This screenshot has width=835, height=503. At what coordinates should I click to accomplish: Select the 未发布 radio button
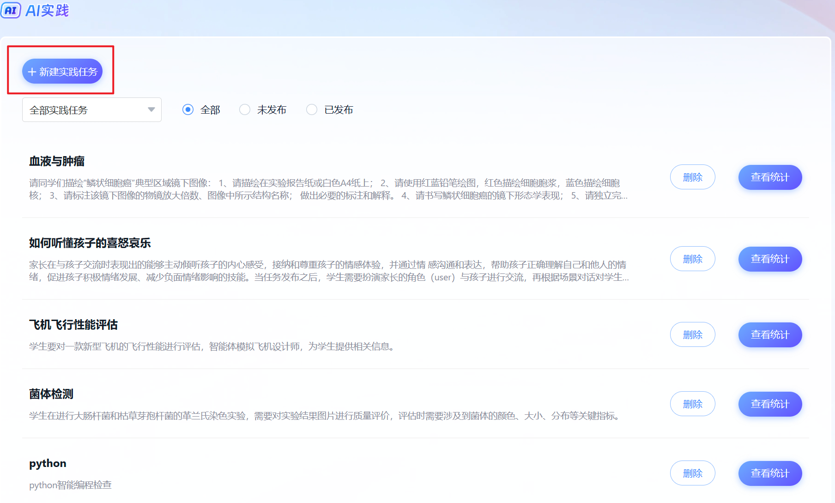(245, 110)
